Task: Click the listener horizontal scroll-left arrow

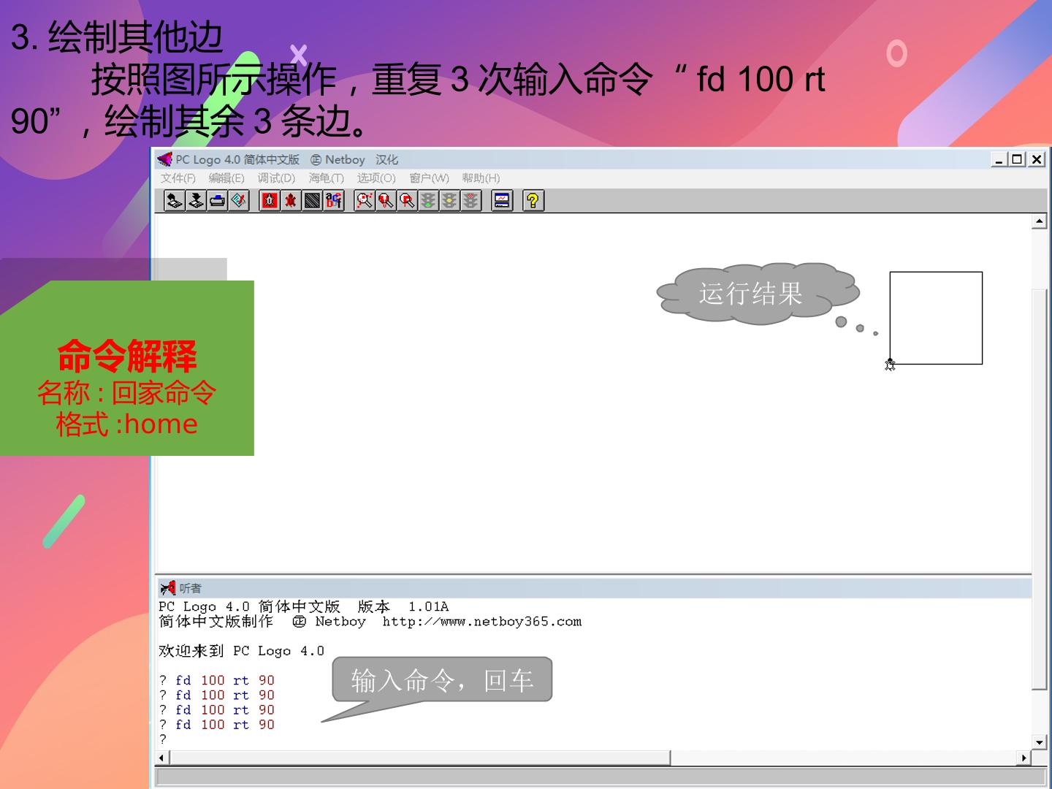Action: [x=162, y=758]
